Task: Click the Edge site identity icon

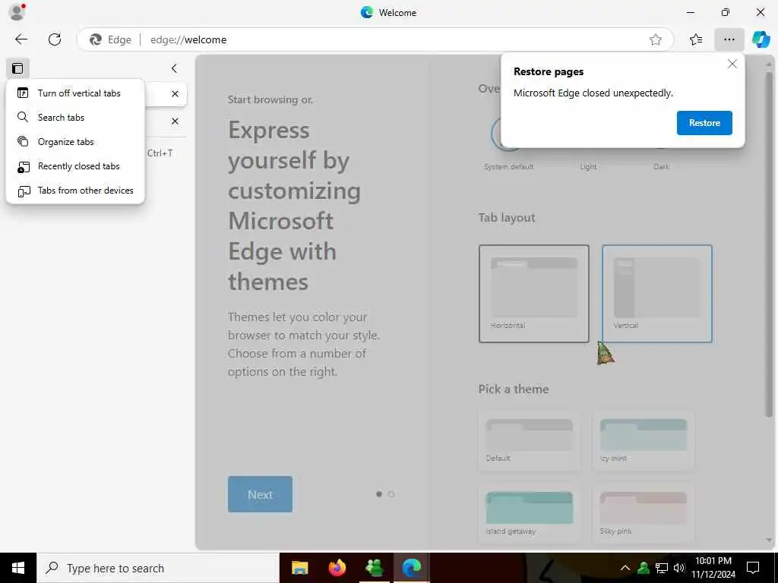Action: pos(110,39)
